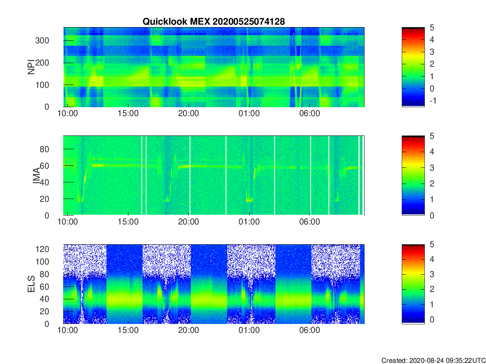This screenshot has height=364, width=486.
Task: Click the '0' label on ELS colorbar
Action: click(x=431, y=319)
